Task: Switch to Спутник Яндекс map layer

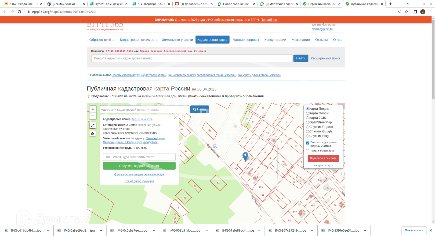Action: 308,127
